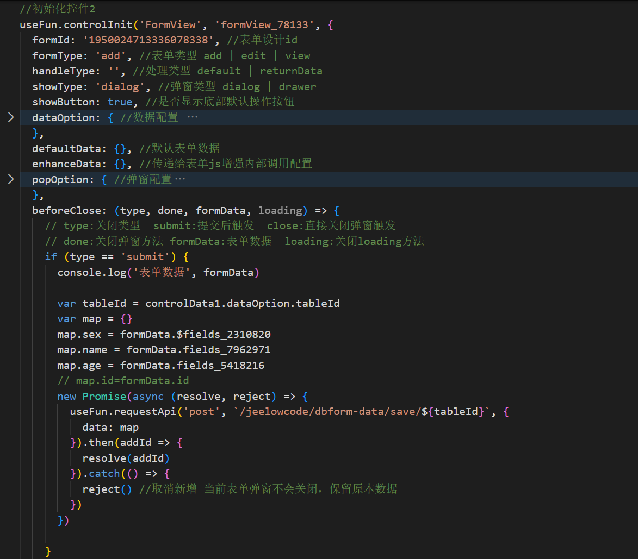Click the reject() call in catch block
The image size is (638, 559).
tap(107, 489)
